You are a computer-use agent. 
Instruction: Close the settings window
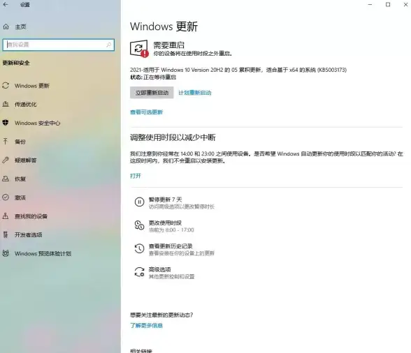pyautogui.click(x=405, y=4)
